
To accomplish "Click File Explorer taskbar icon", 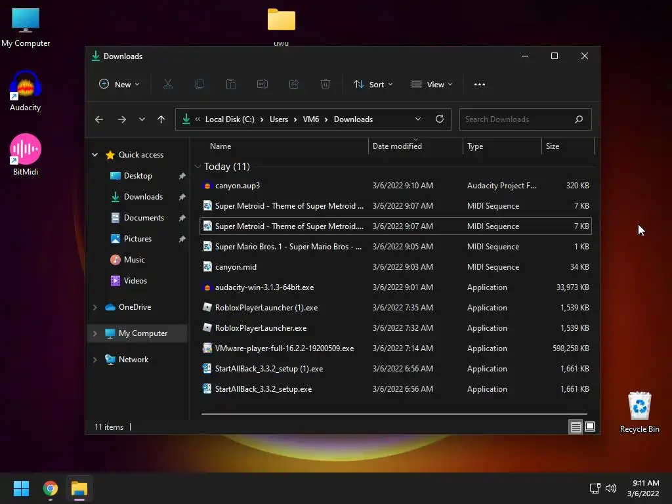I will [79, 488].
